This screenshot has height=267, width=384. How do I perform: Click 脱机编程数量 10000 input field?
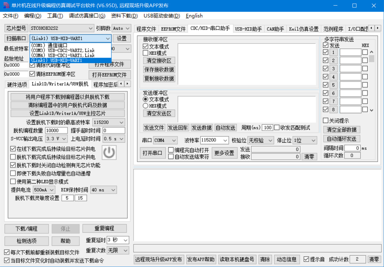click(x=56, y=131)
